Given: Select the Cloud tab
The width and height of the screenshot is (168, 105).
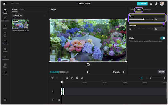Looking at the screenshot, I should pos(22,9).
